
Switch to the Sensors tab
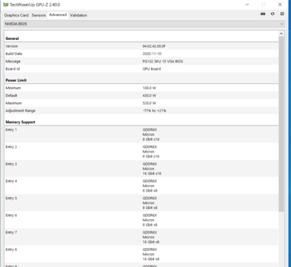click(x=39, y=15)
